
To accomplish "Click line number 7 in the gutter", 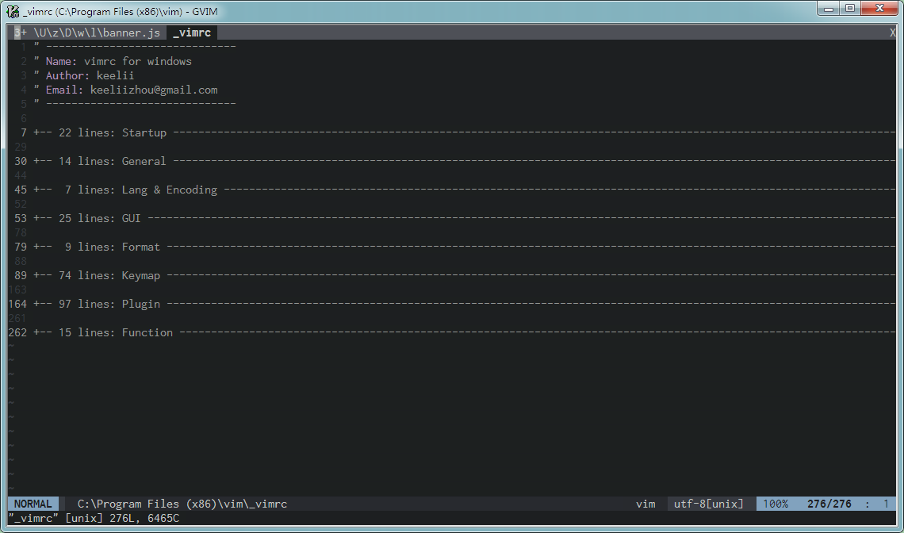I will point(24,132).
